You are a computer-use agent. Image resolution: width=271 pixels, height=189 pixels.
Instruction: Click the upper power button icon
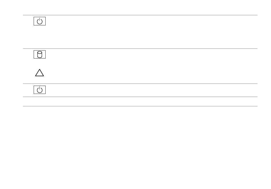(x=40, y=21)
